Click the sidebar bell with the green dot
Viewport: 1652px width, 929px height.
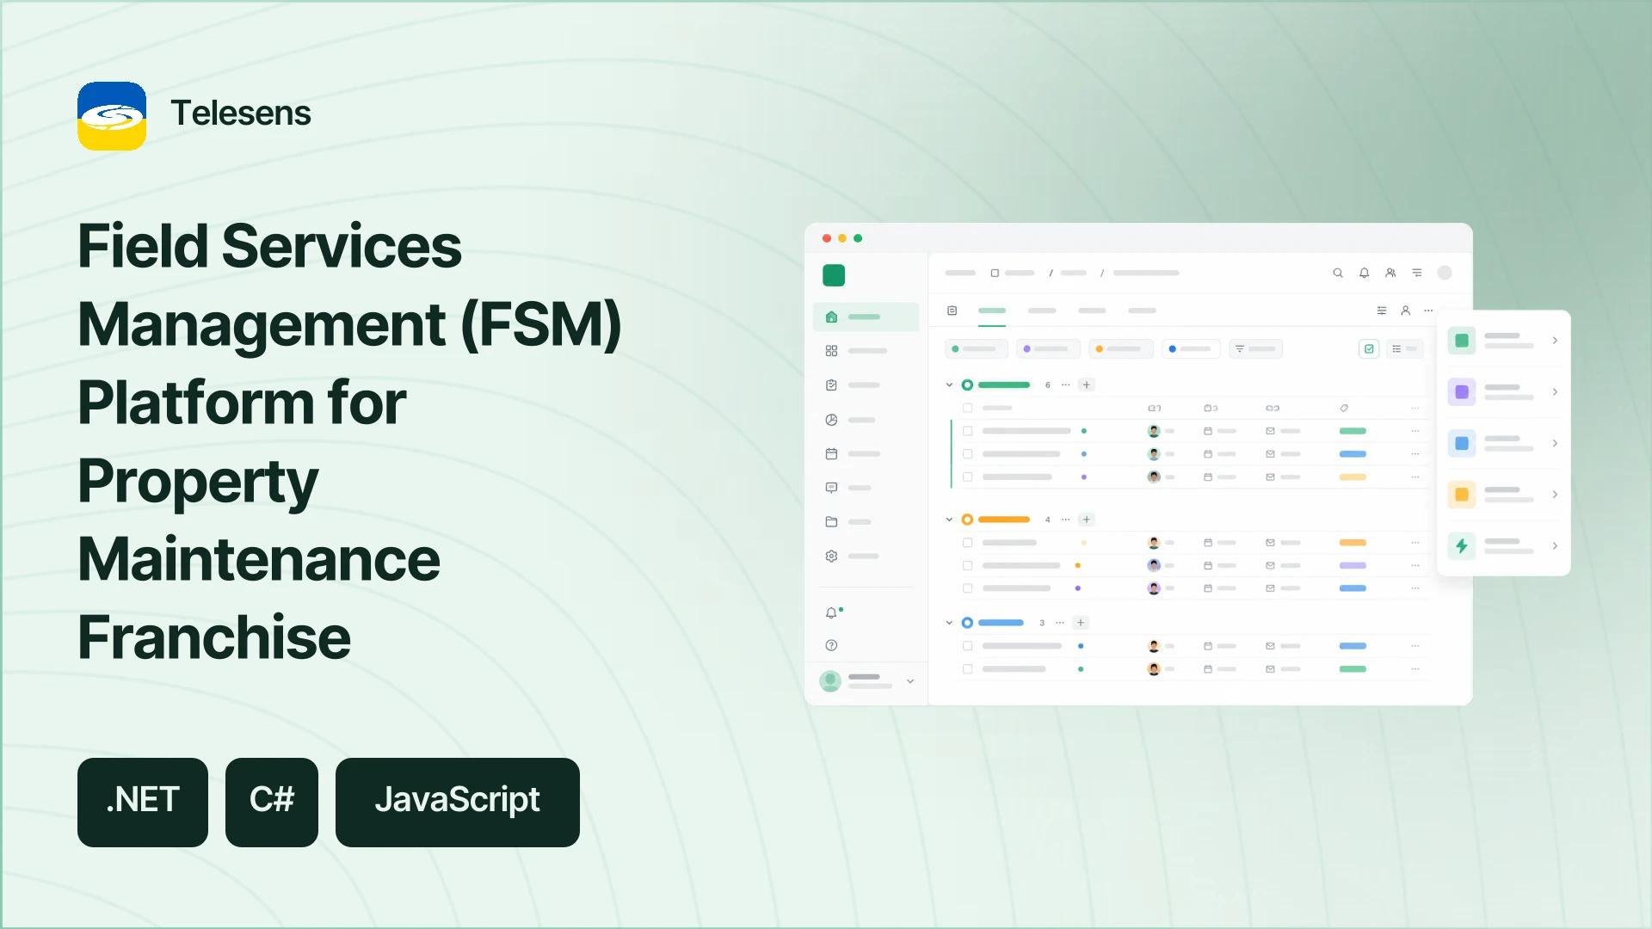pyautogui.click(x=832, y=612)
